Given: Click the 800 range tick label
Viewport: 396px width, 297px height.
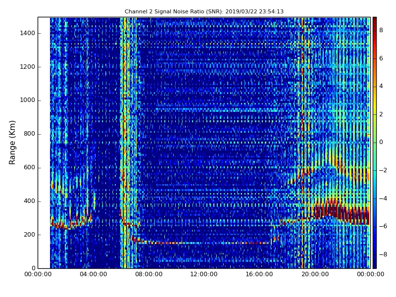Looking at the screenshot, I should point(29,134).
